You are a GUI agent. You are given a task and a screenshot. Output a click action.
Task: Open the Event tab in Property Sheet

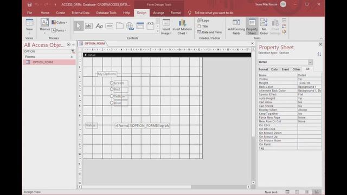(285, 69)
